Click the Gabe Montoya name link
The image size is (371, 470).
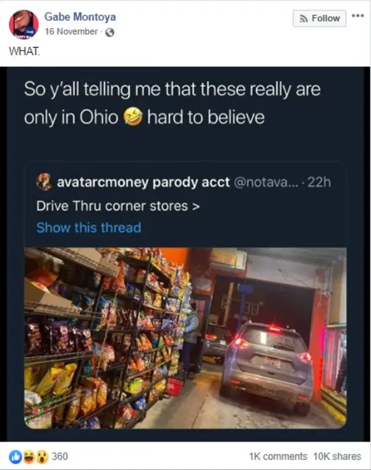coord(80,17)
